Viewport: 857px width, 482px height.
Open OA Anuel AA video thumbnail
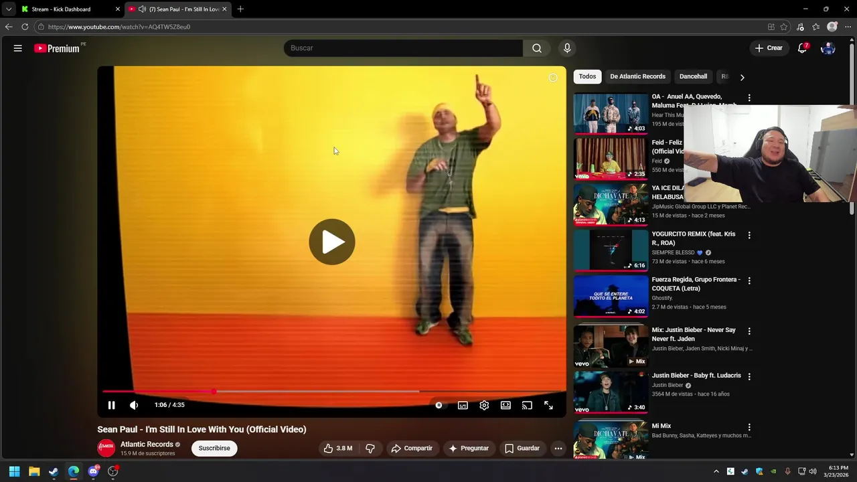[611, 113]
